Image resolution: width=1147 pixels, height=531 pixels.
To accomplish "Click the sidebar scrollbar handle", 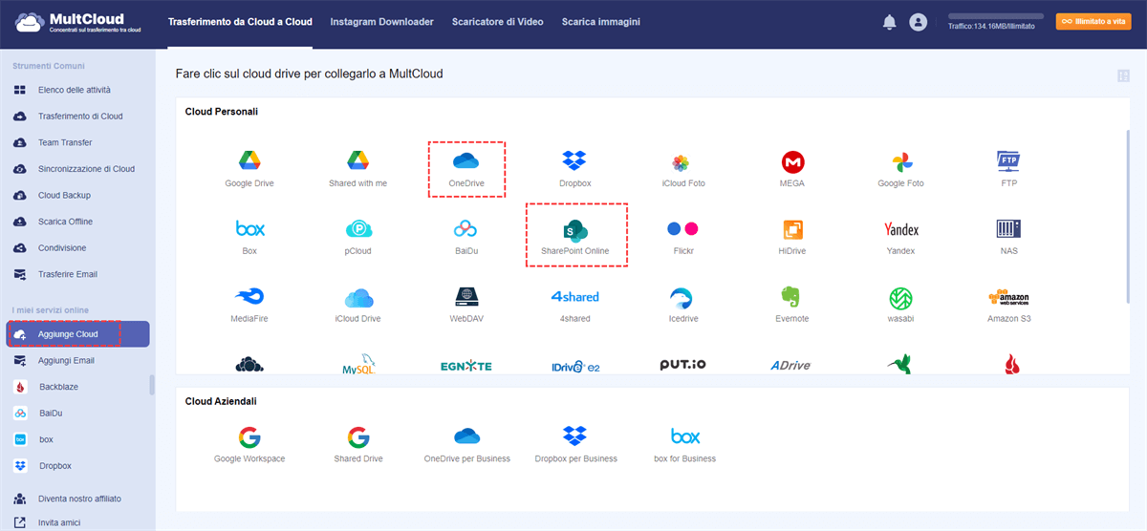I will tap(151, 385).
